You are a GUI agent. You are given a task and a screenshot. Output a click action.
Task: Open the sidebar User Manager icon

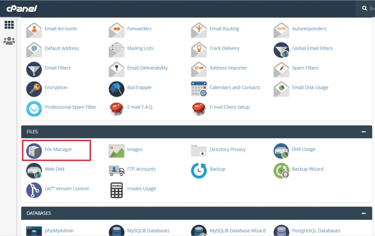coord(9,41)
